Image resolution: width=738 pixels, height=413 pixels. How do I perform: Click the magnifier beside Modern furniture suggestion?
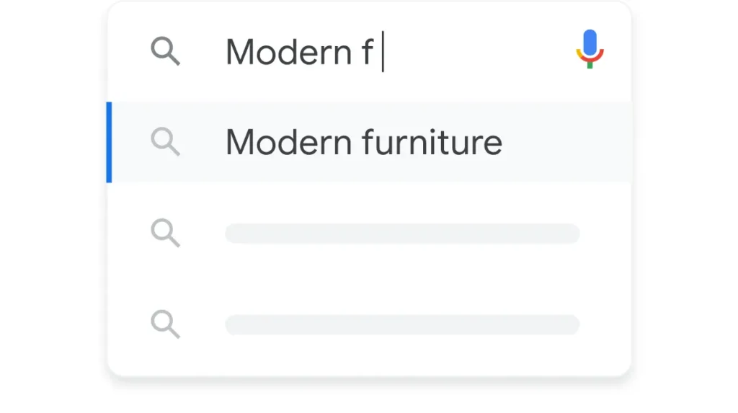coord(165,141)
